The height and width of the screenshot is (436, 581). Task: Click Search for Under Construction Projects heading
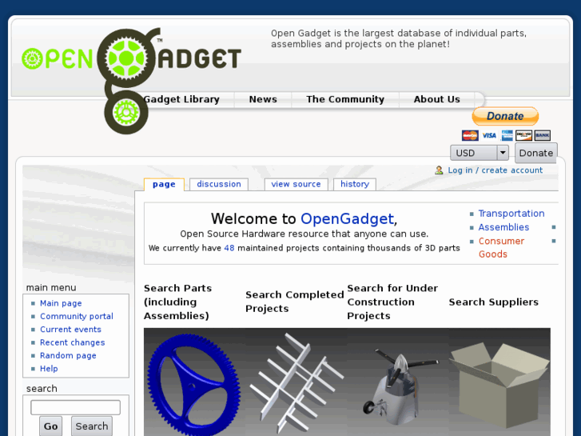coord(392,302)
